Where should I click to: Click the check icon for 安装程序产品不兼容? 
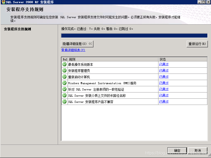pos(64,101)
